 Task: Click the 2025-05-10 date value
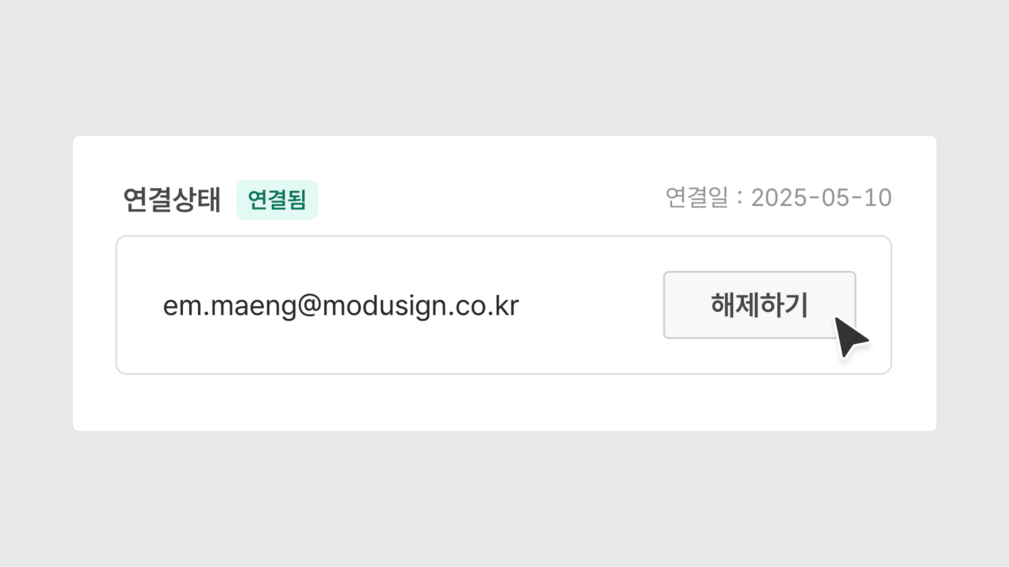click(x=821, y=198)
